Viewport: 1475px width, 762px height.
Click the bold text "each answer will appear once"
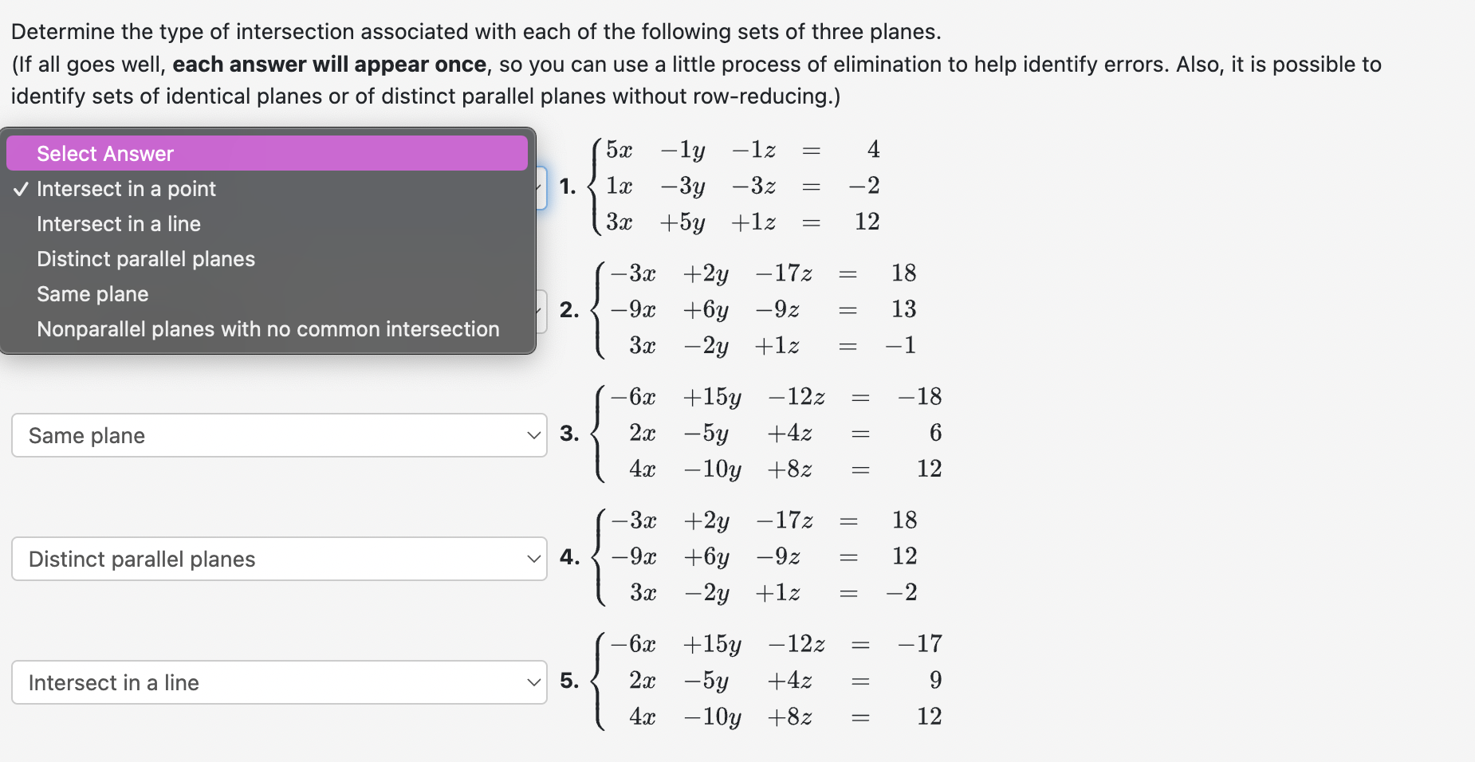(331, 65)
